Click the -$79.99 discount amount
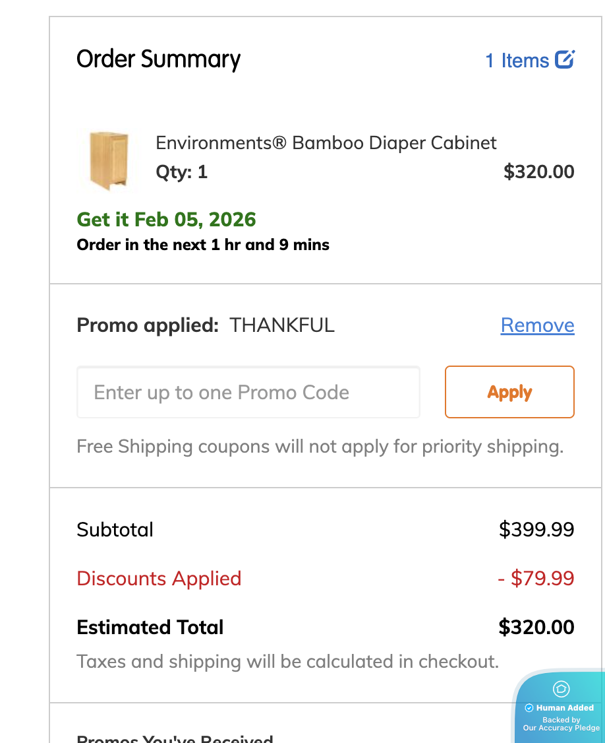 click(x=536, y=579)
